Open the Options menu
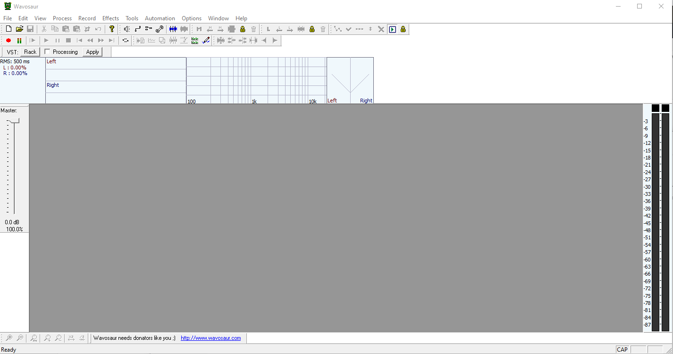 (x=192, y=18)
